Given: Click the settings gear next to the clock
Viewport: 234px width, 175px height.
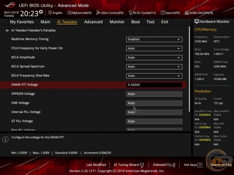Looking at the screenshot, I should [41, 12].
